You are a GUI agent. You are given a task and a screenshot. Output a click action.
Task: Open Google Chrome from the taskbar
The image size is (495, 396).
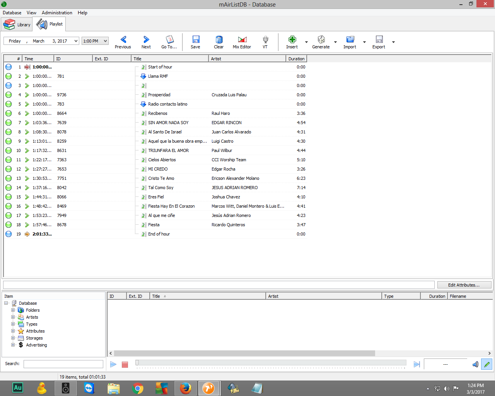tap(138, 388)
